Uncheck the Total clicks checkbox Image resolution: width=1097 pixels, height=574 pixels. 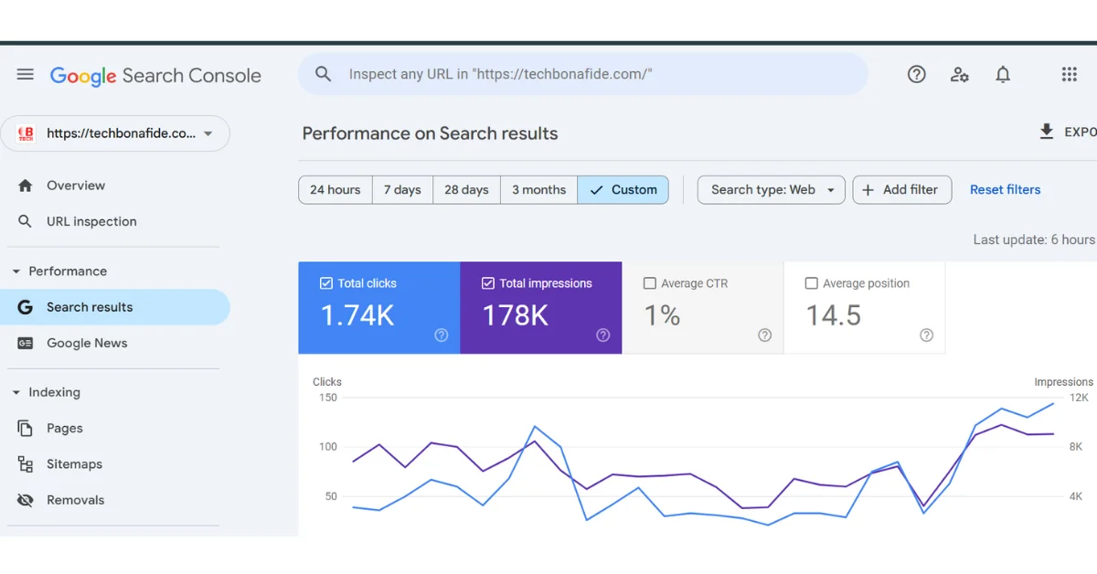[x=326, y=283]
